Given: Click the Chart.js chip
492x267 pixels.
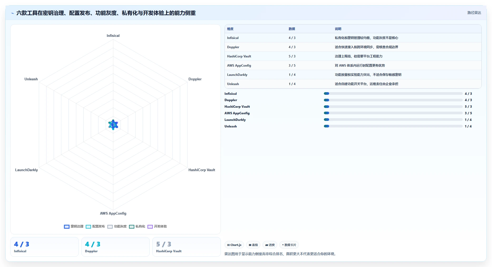Looking at the screenshot, I should point(234,245).
